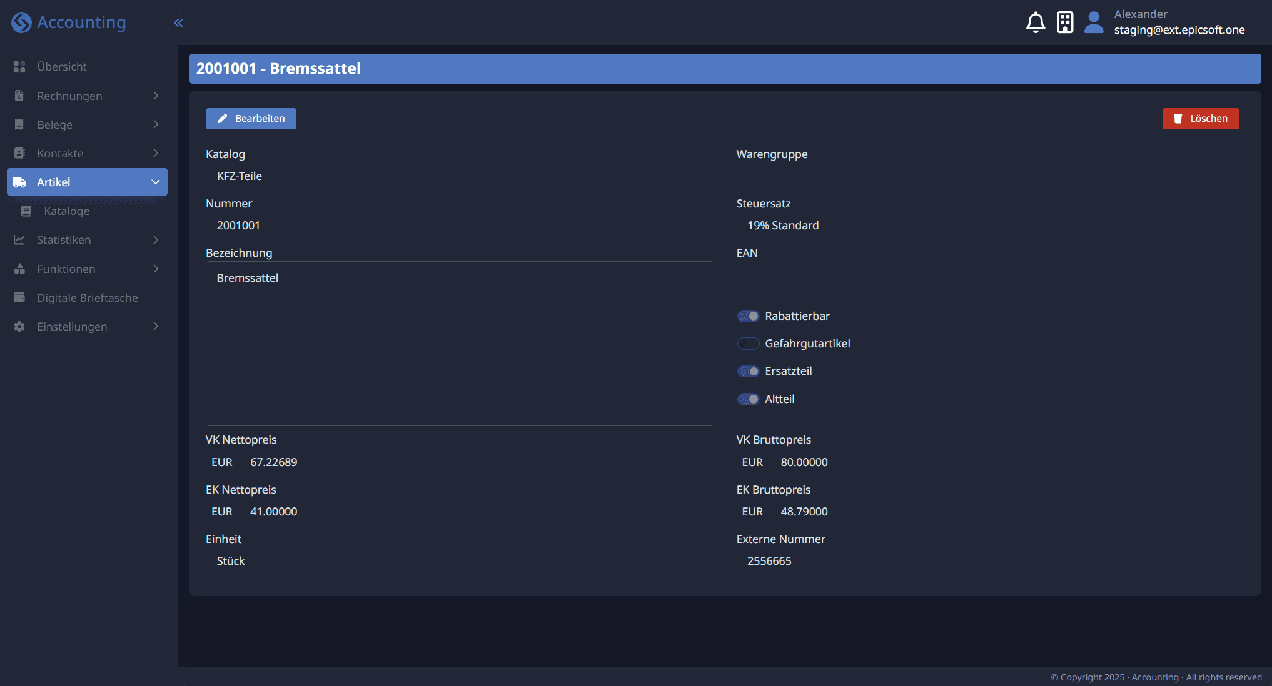Expand the Statistiken chevron
Viewport: 1272px width, 686px height.
156,240
